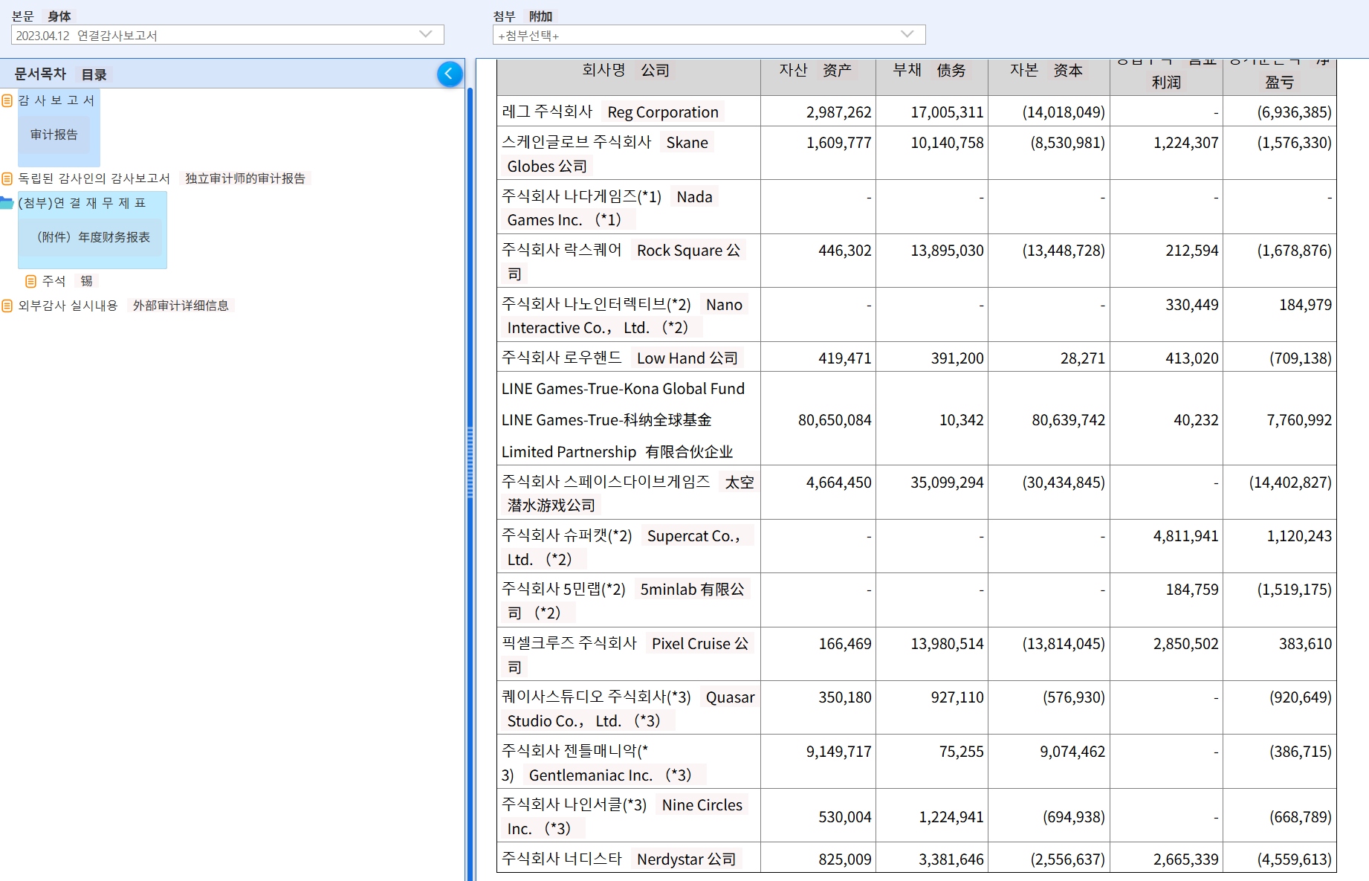
Task: Click the net loss value (6,936,385)
Action: tap(1295, 112)
